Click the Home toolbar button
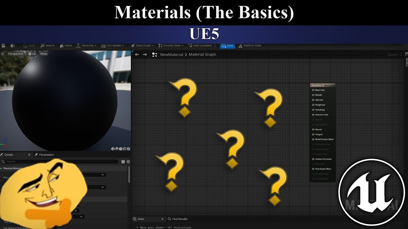This screenshot has width=408, height=229. (x=66, y=45)
